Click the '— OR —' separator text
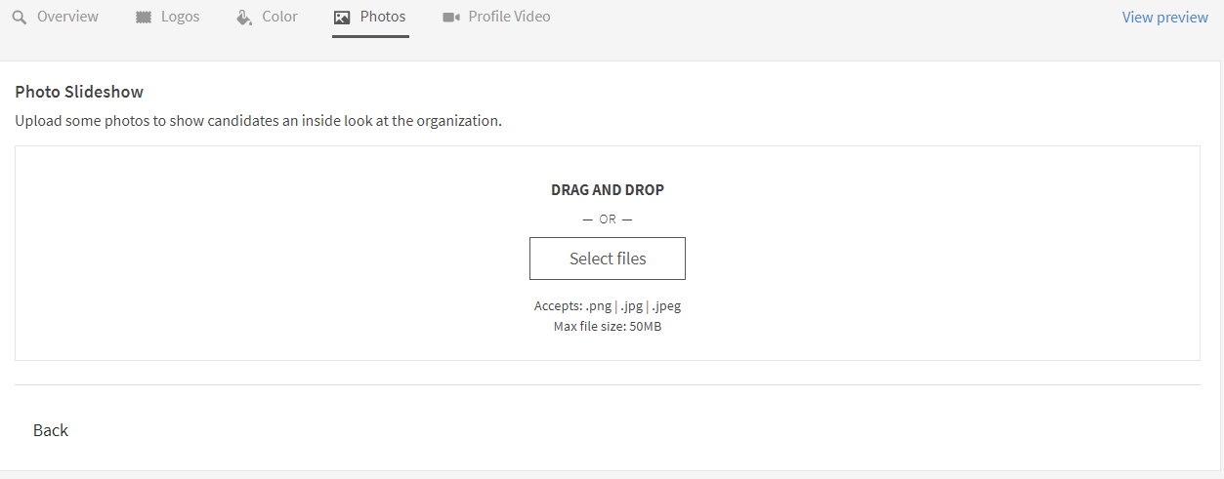Screen dimensions: 1224x479 point(608,220)
